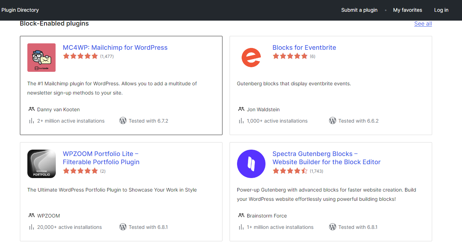Screen dimensions: 462x247
Task: Click bar chart icon beside 1,000+ active installations
Action: 241,121
